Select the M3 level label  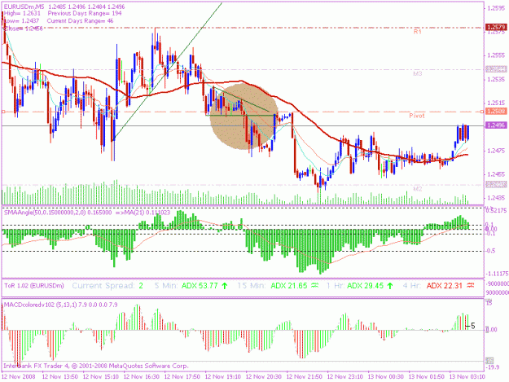coord(418,73)
